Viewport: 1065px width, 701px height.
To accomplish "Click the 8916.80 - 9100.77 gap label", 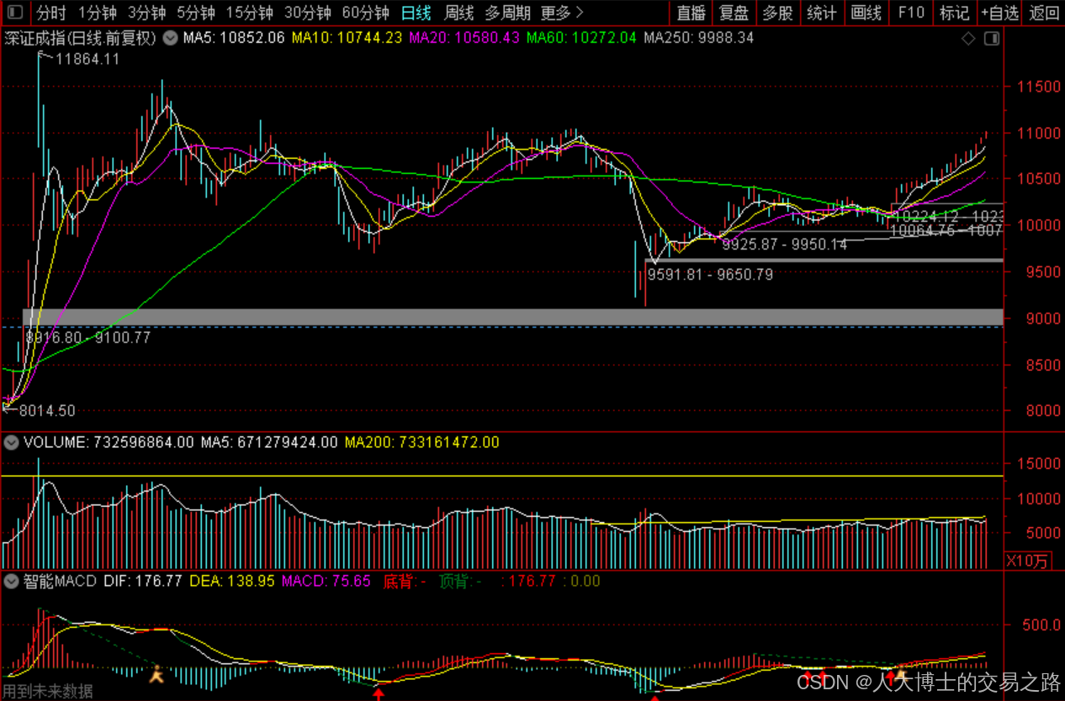I will point(87,337).
